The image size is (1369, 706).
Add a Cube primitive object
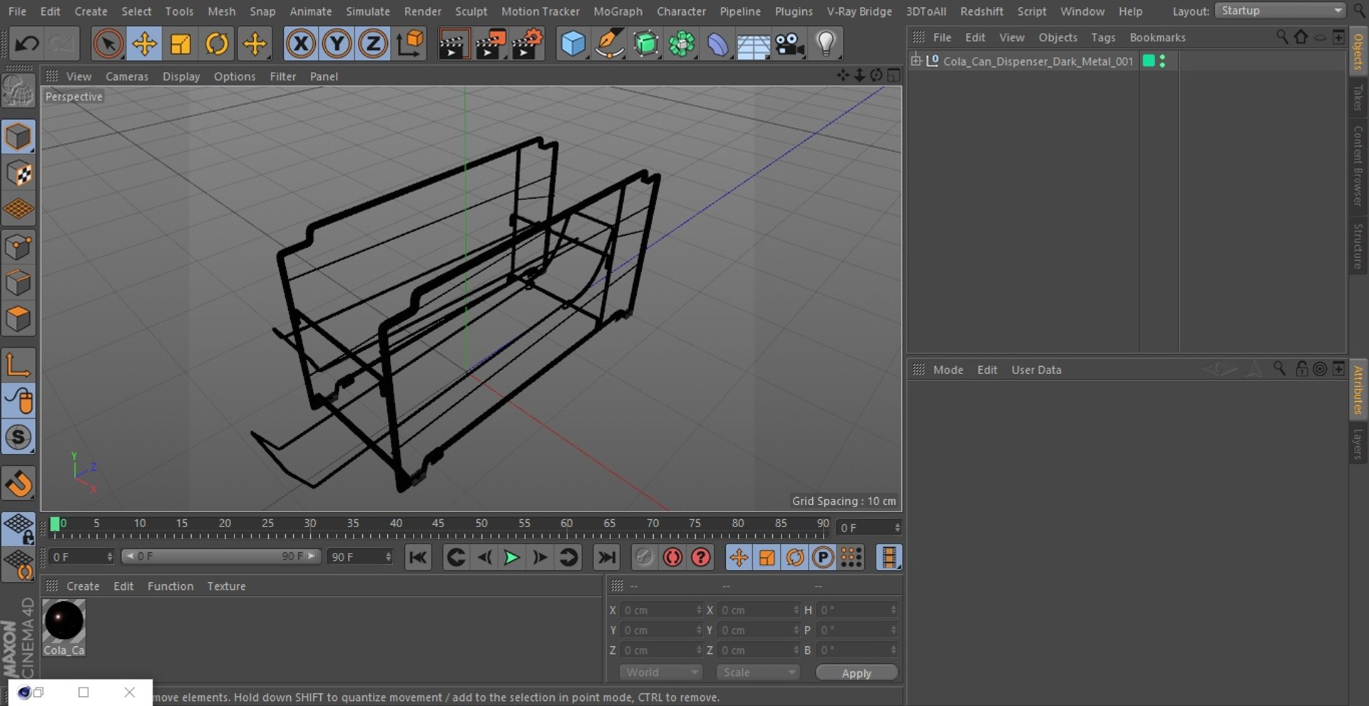[x=573, y=44]
